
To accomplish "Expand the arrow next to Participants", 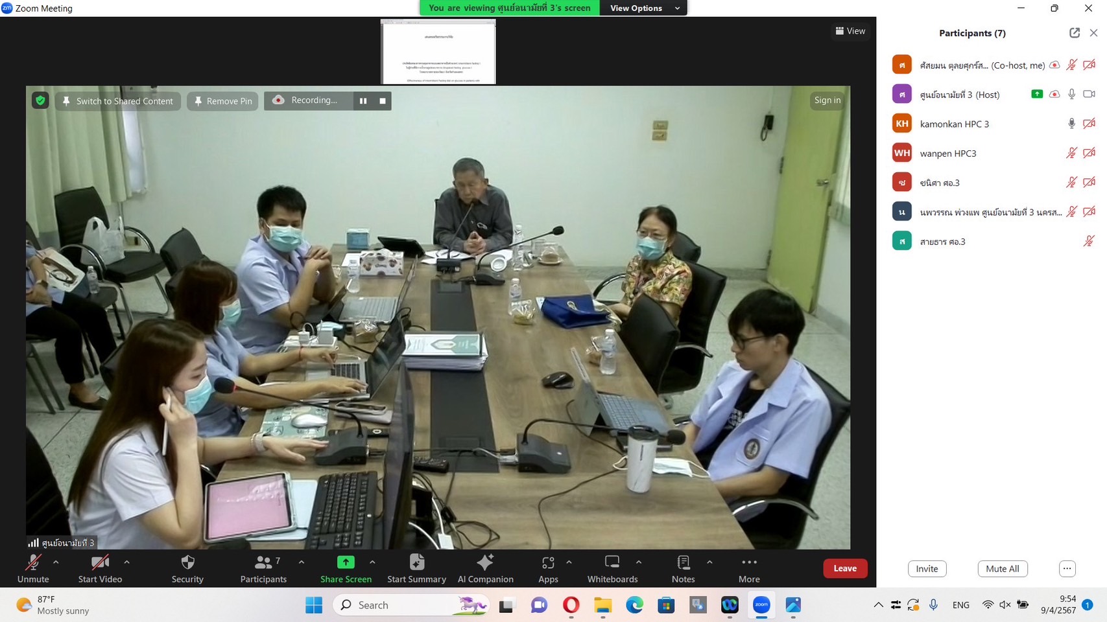I will click(302, 562).
